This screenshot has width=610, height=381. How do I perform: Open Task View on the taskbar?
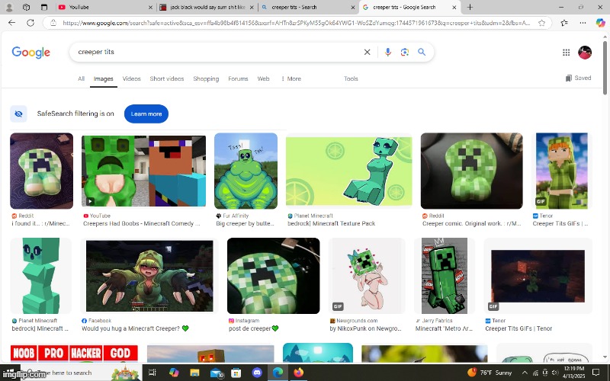pos(152,373)
